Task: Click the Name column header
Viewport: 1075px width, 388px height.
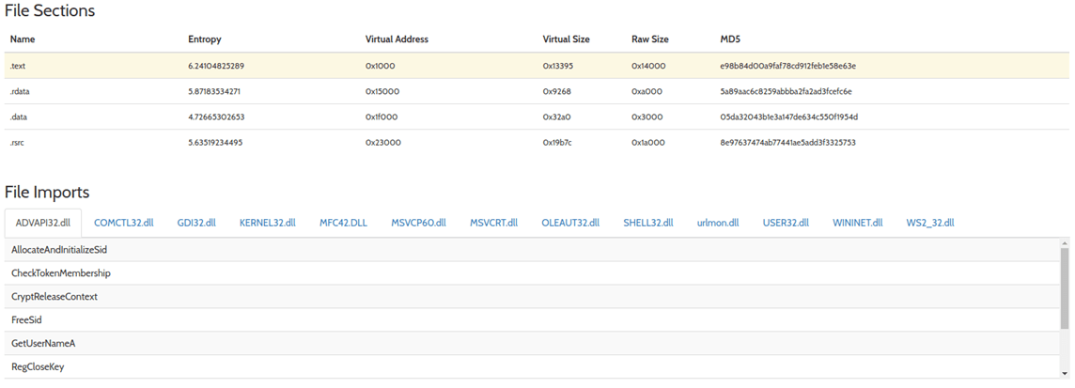Action: click(x=22, y=39)
